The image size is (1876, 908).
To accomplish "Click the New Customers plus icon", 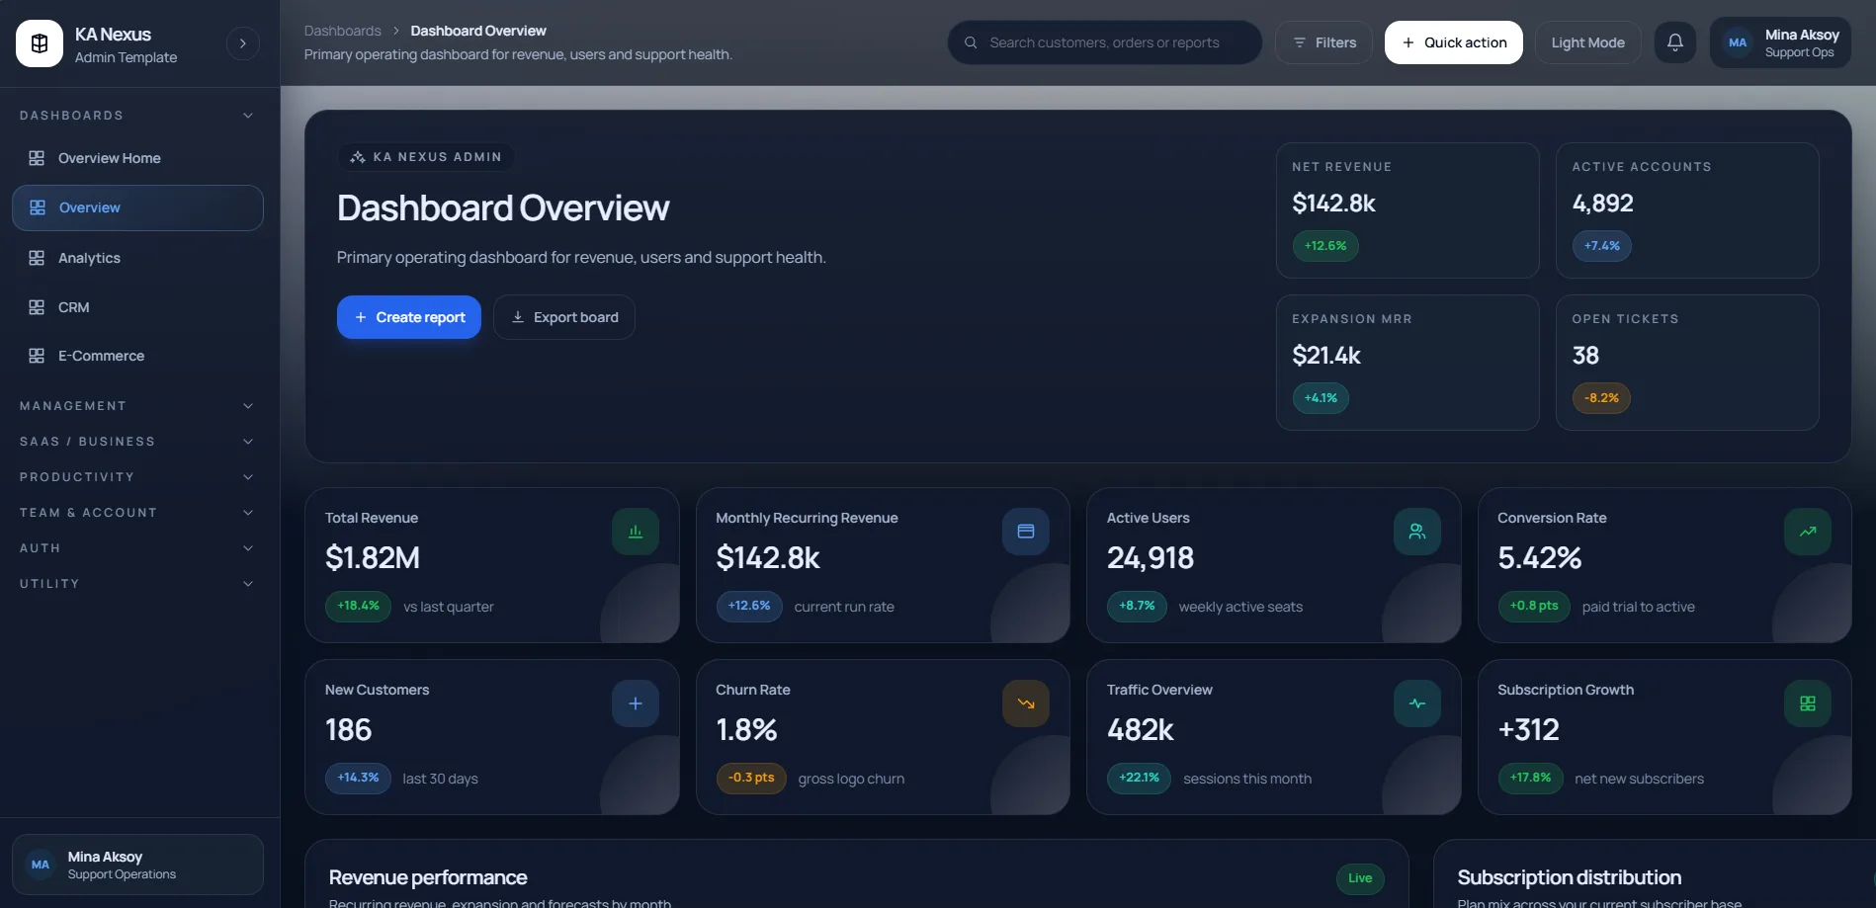I will coord(635,703).
